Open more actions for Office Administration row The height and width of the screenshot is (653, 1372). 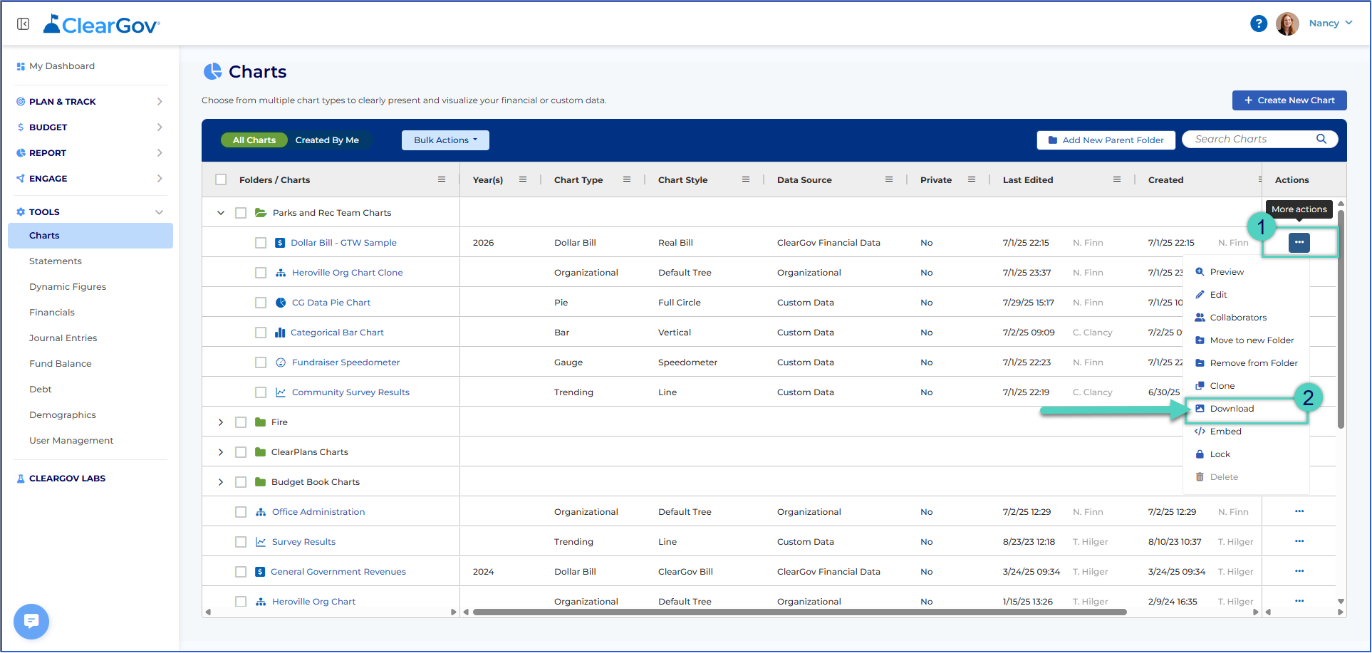(1299, 511)
